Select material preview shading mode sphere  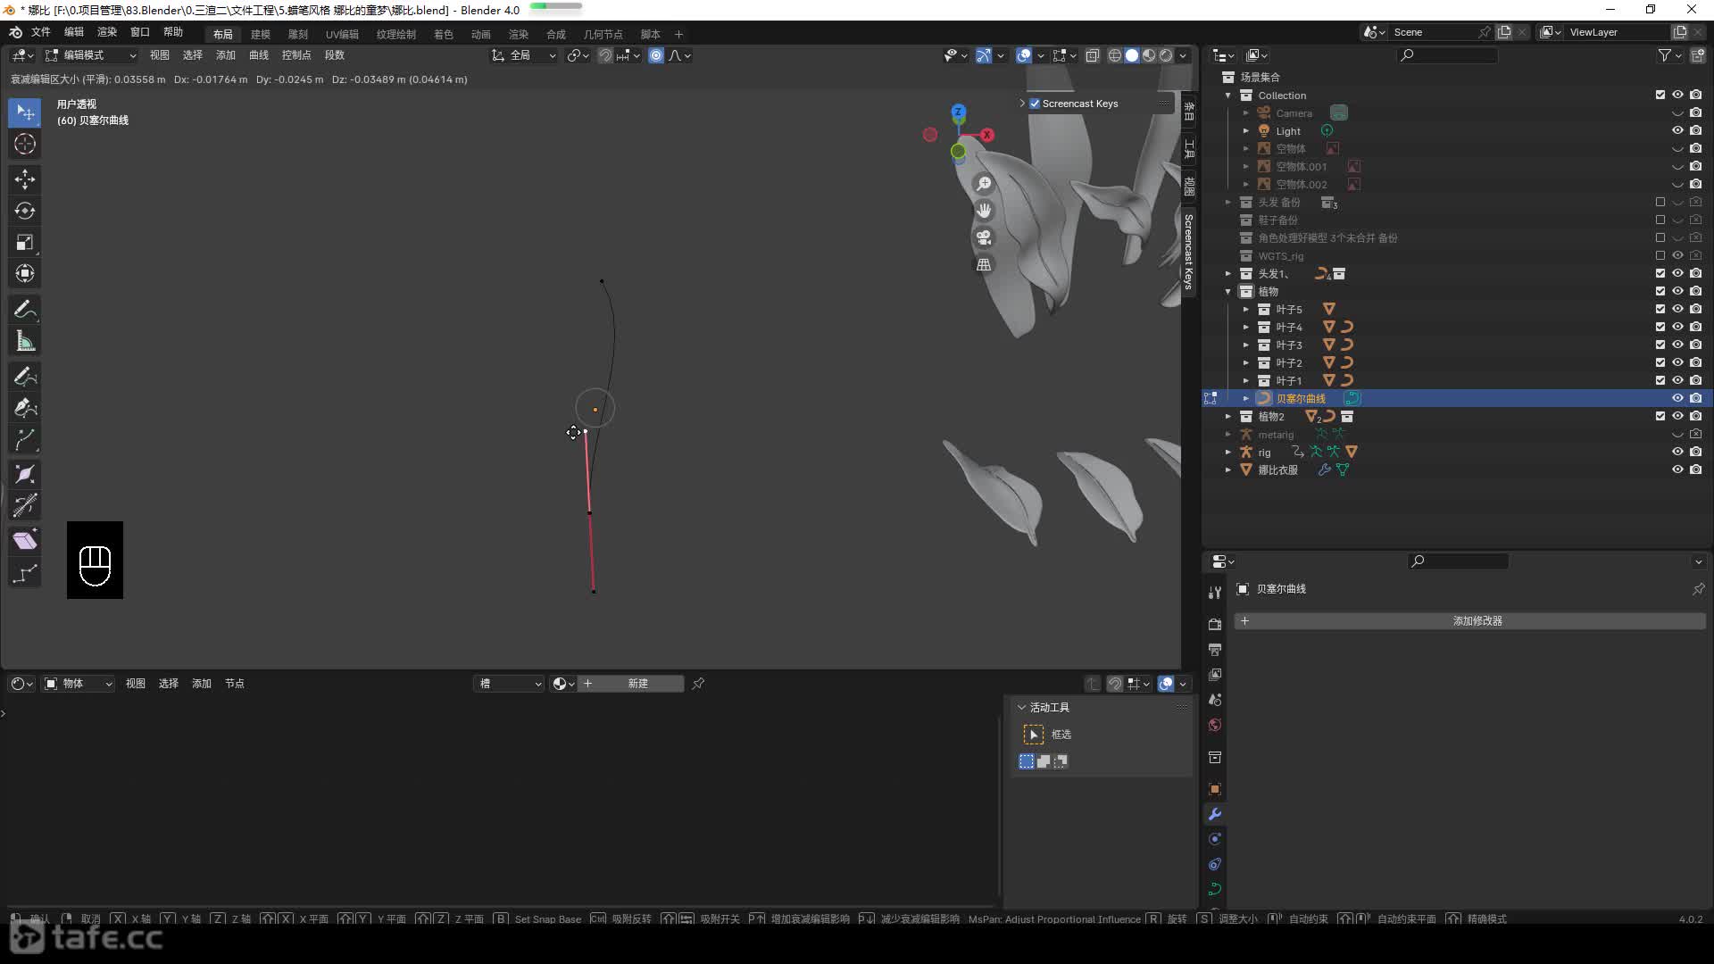point(1149,55)
